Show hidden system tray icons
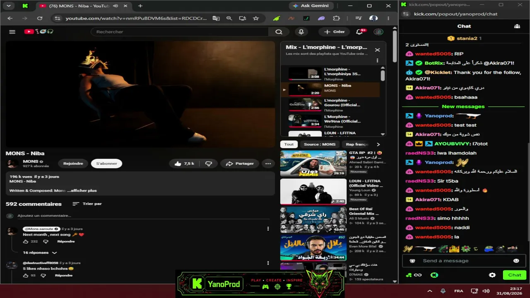Image resolution: width=530 pixels, height=298 pixels. click(x=429, y=291)
